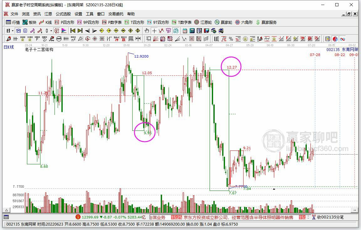Screen dimensions: 361x230
Task: Click the 行情 toolbar button
Action: 13,22
